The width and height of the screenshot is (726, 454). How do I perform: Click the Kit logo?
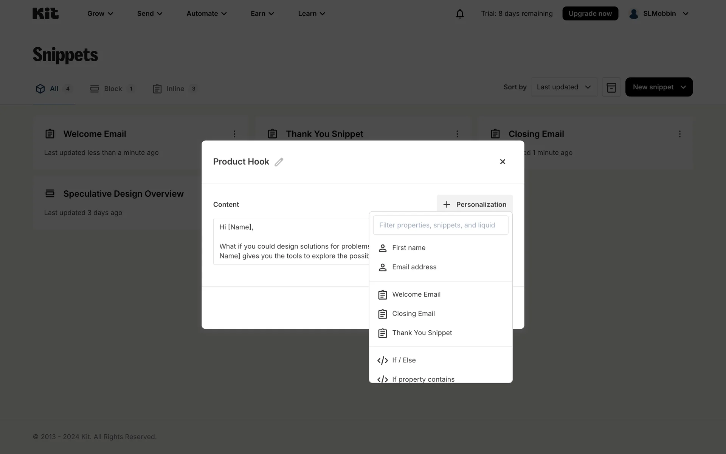click(45, 14)
